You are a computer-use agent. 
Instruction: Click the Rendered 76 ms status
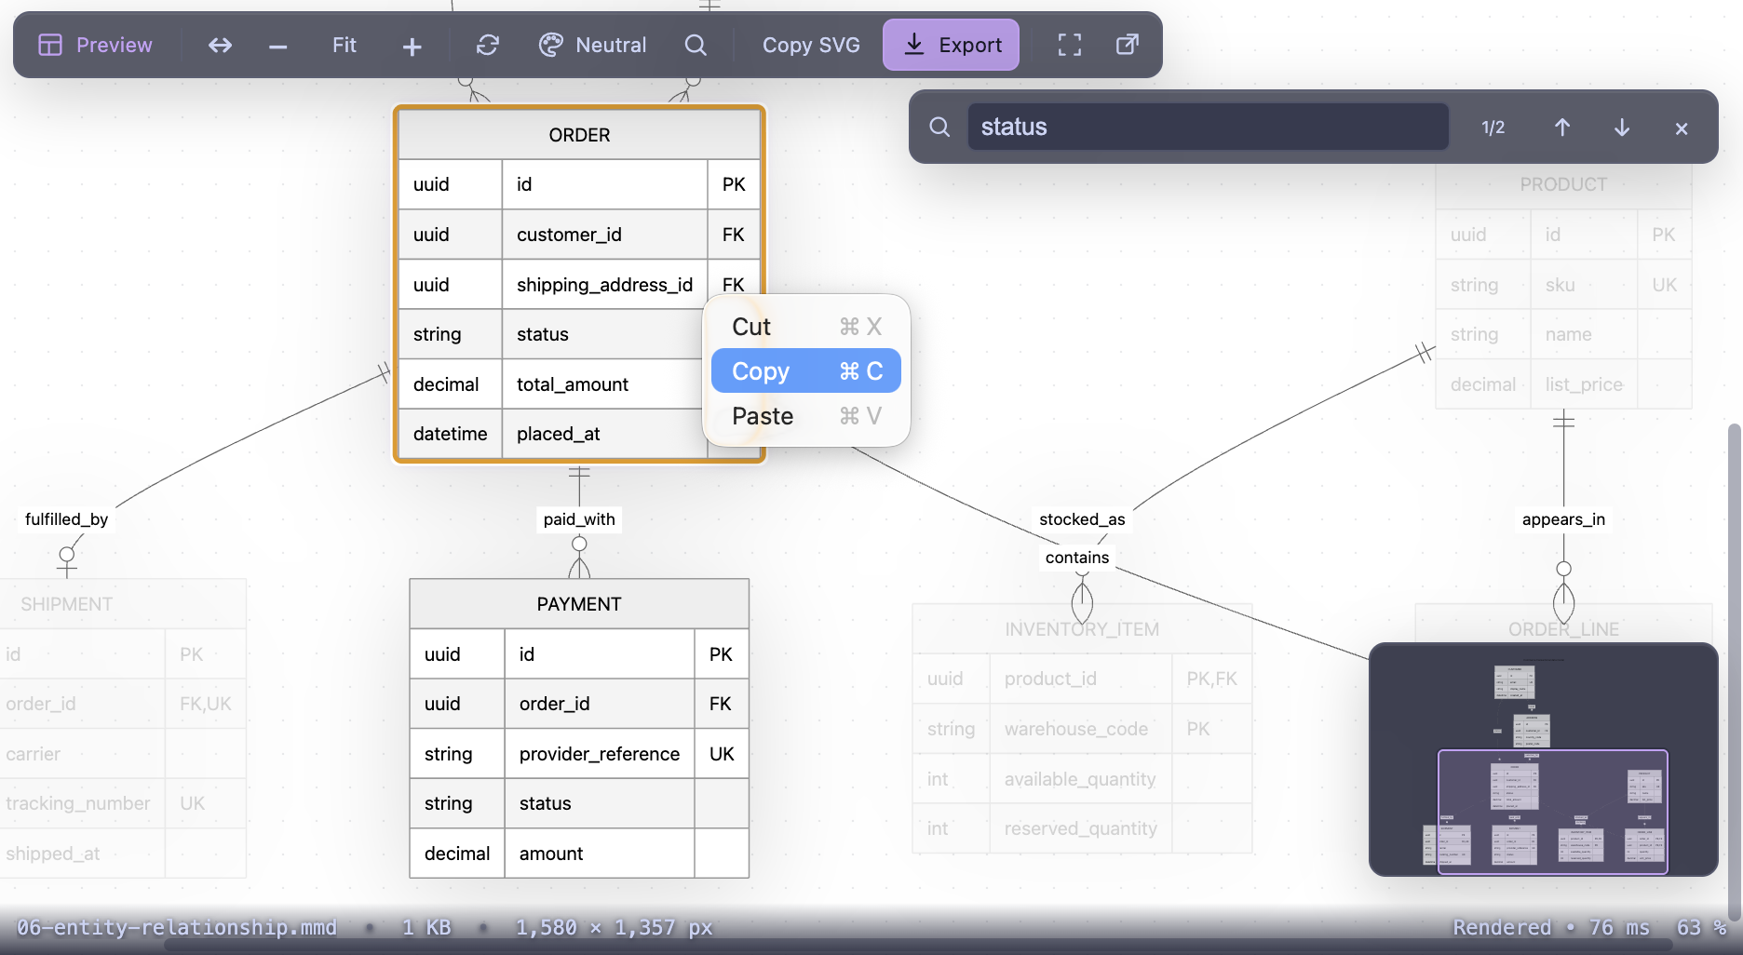pos(1551,927)
